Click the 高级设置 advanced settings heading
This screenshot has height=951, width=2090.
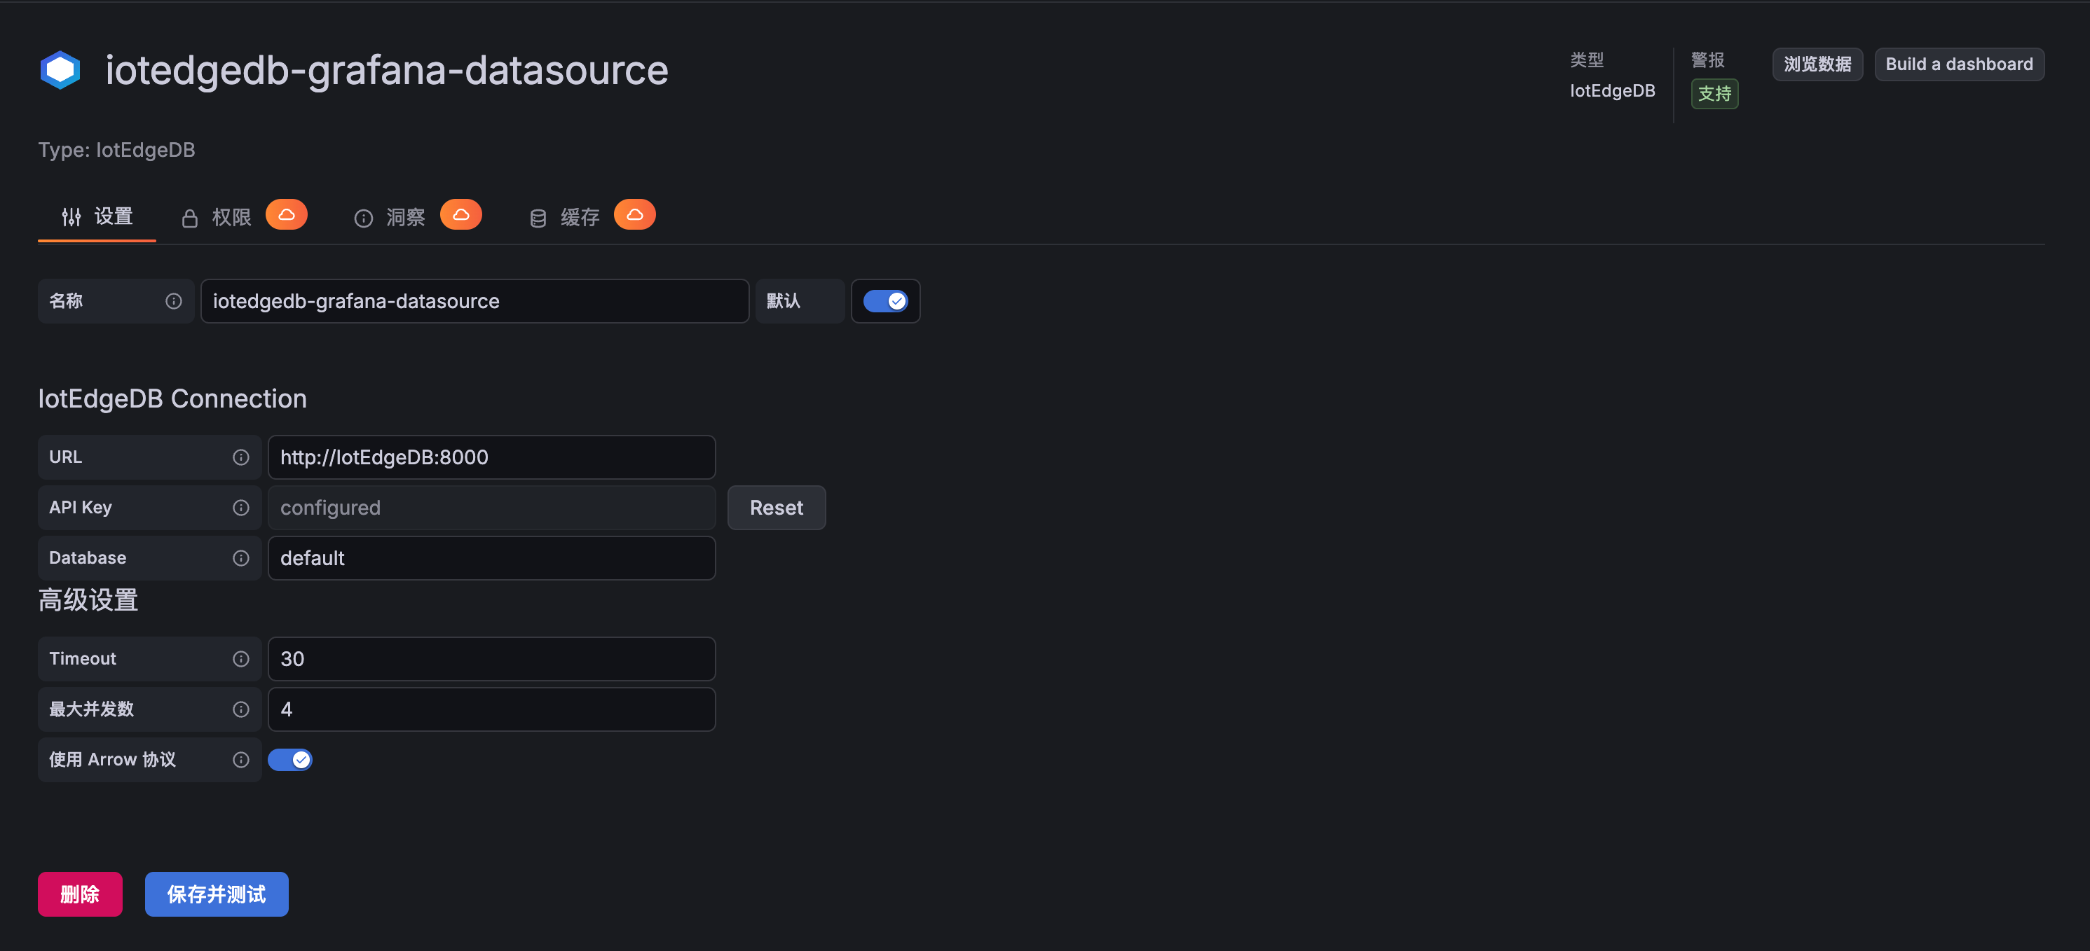(88, 601)
